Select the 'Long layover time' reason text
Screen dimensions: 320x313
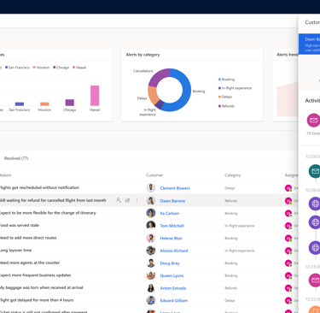pyautogui.click(x=15, y=251)
